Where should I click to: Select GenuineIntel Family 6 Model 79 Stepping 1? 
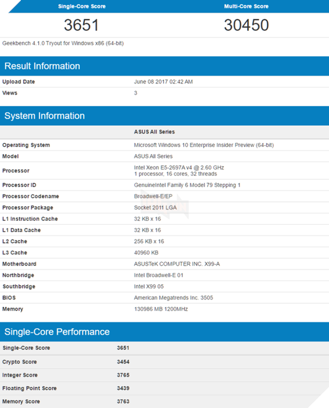click(187, 185)
